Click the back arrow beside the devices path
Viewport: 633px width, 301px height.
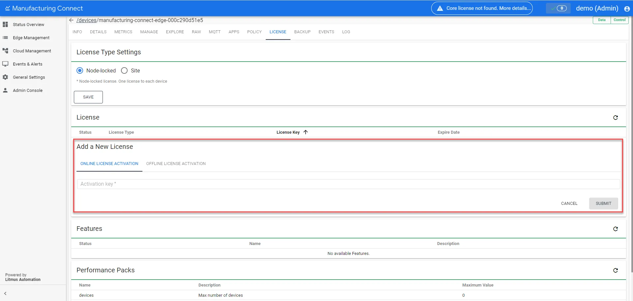(71, 20)
